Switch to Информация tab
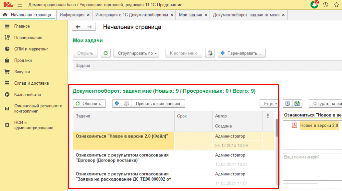This screenshot has height=191, width=342. tap(72, 15)
